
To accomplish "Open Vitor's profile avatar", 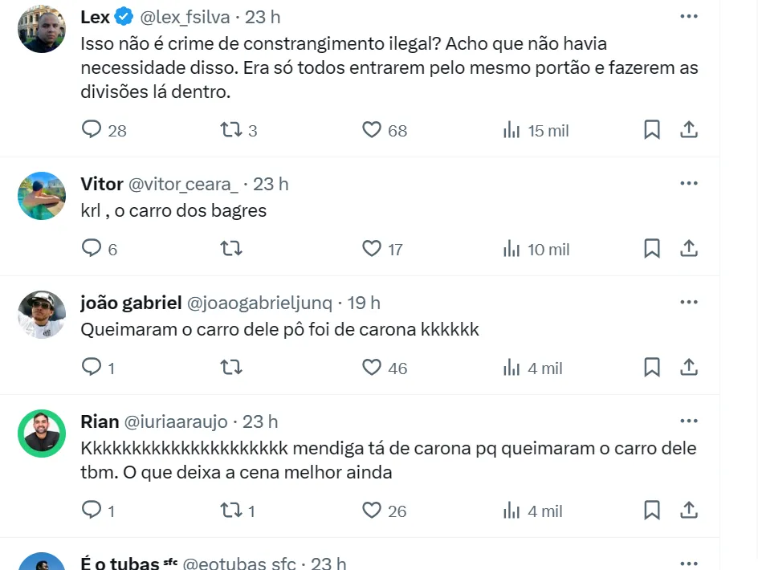I will [x=42, y=196].
